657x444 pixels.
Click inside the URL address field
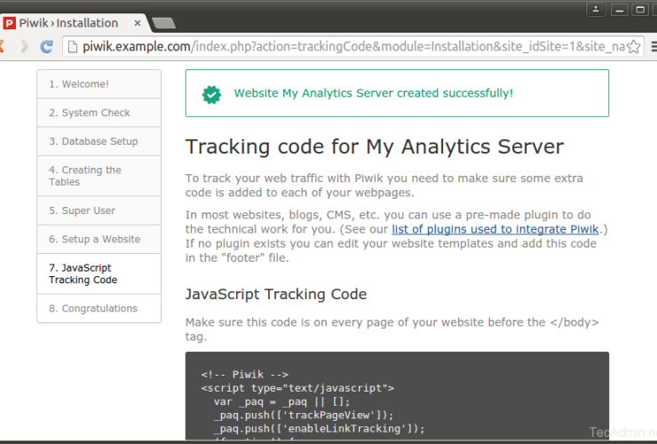click(355, 46)
